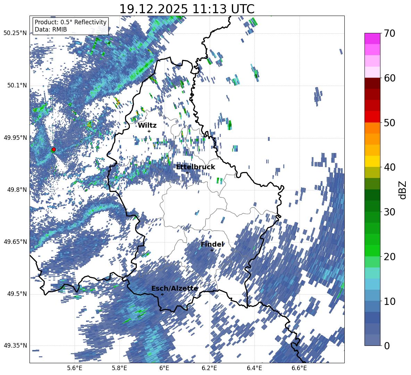
Task: Click the dBZ colorbar axis label
Action: (x=403, y=190)
